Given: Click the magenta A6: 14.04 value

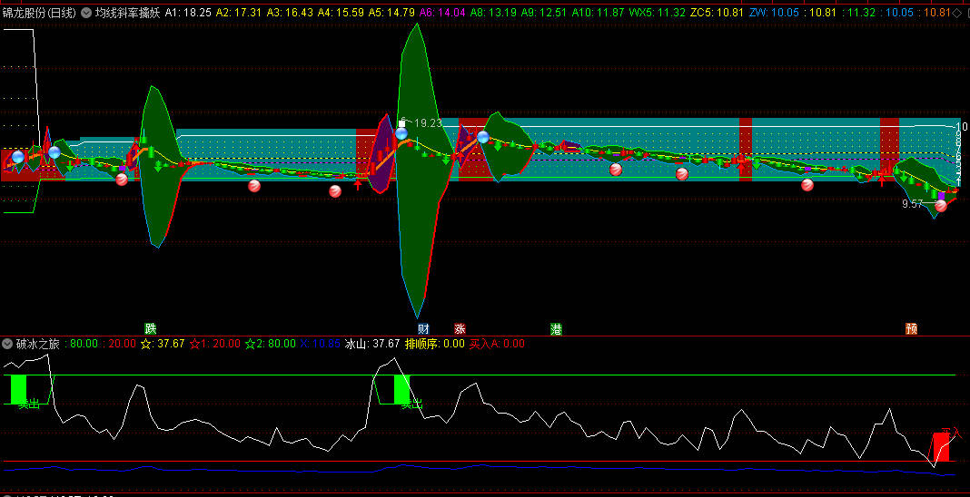Looking at the screenshot, I should click(x=442, y=13).
